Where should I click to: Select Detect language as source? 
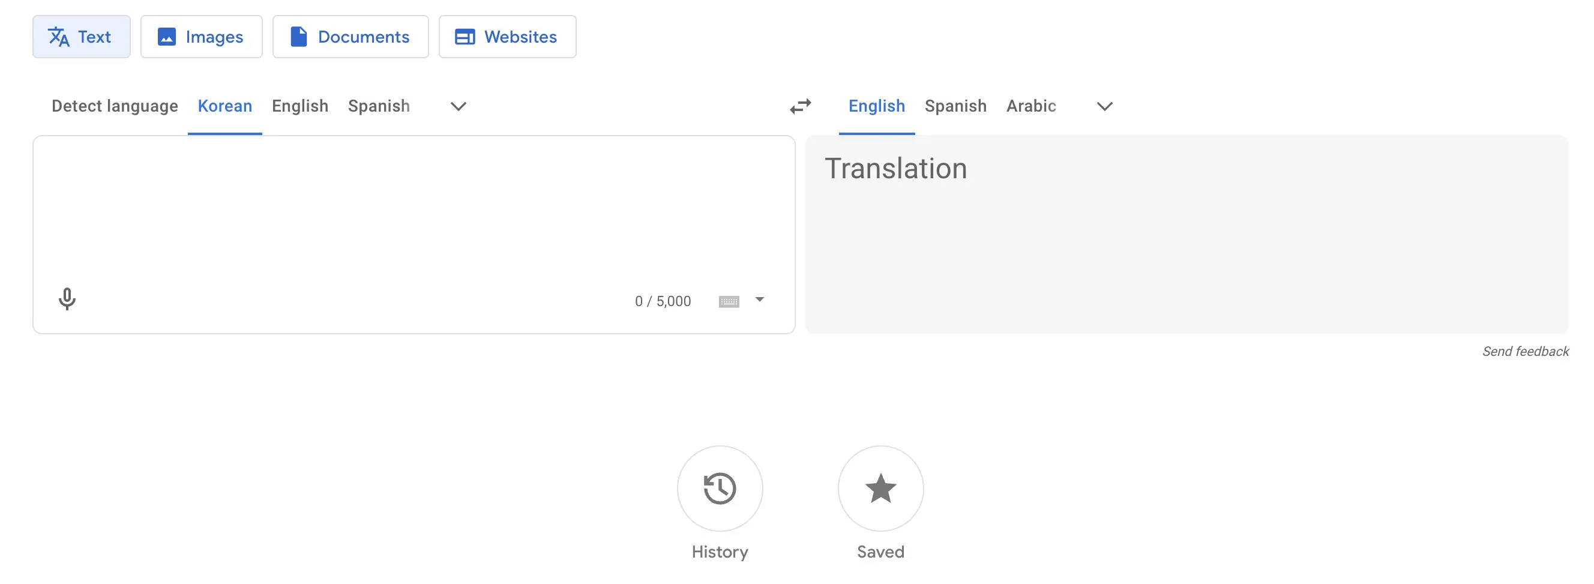pos(115,106)
